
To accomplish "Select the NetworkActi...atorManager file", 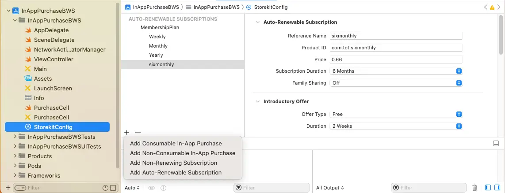I will click(x=69, y=49).
